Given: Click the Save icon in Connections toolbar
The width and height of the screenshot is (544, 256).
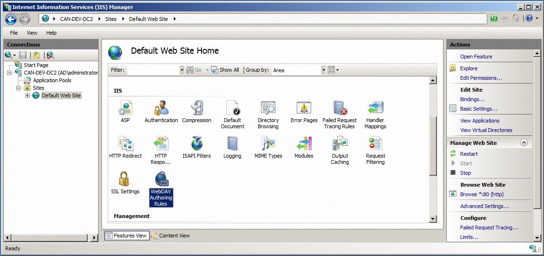Looking at the screenshot, I should pyautogui.click(x=23, y=55).
